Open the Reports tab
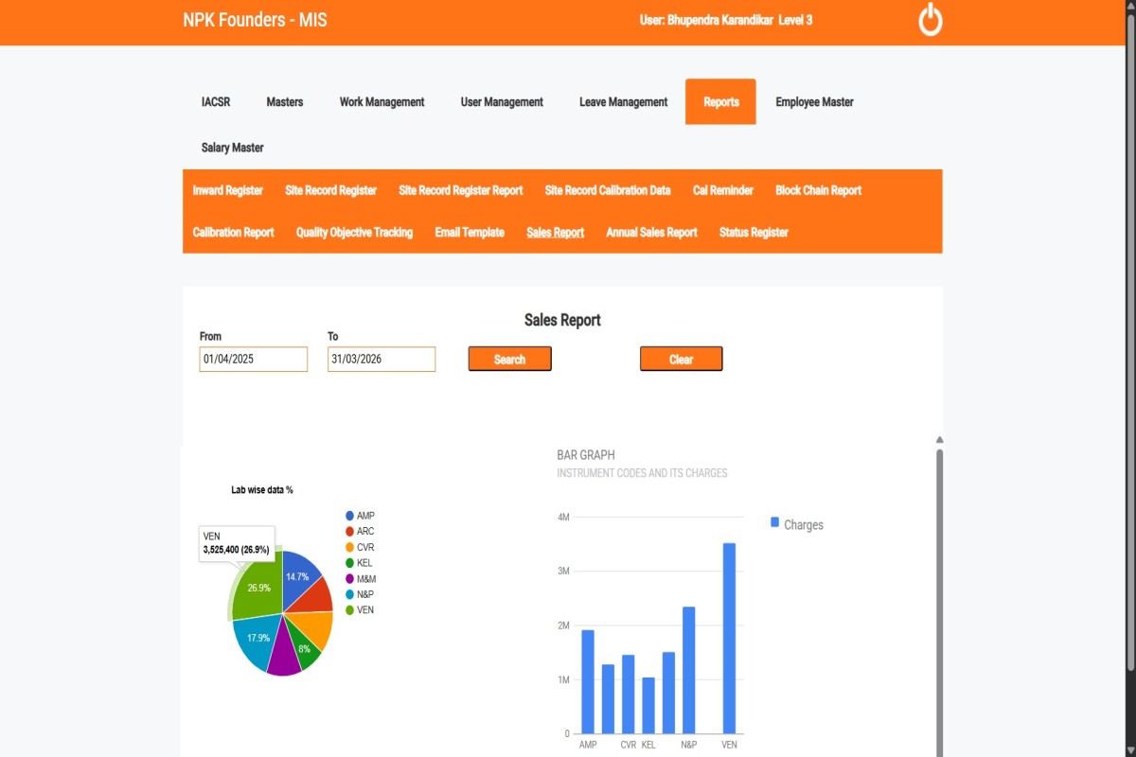This screenshot has width=1136, height=757. [x=720, y=102]
